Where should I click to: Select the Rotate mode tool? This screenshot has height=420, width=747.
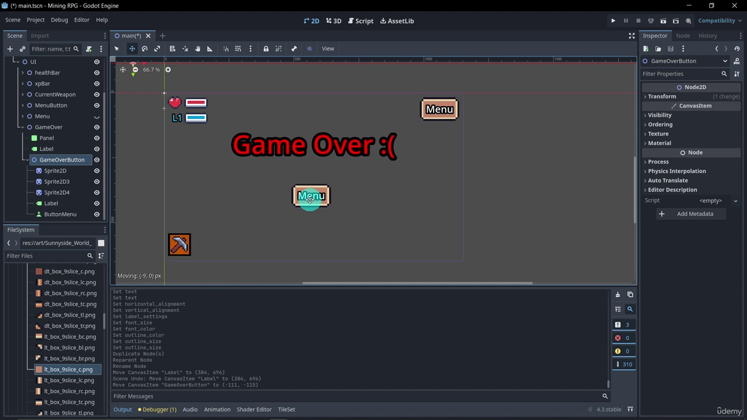(x=145, y=48)
